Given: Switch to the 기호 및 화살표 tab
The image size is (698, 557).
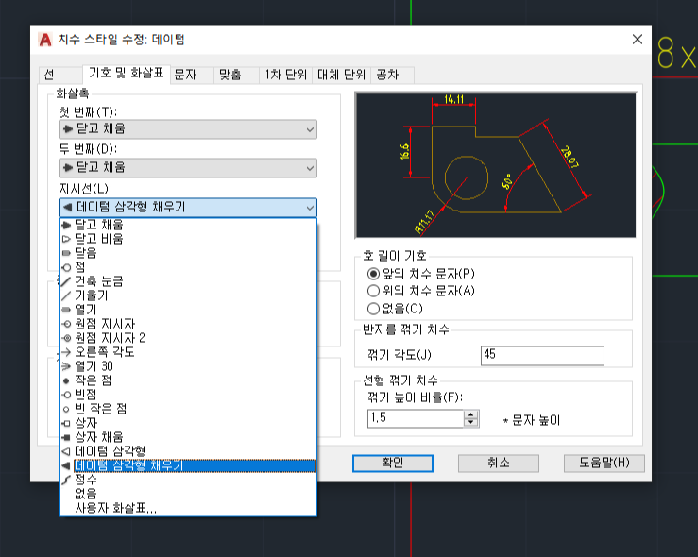Looking at the screenshot, I should pyautogui.click(x=127, y=73).
